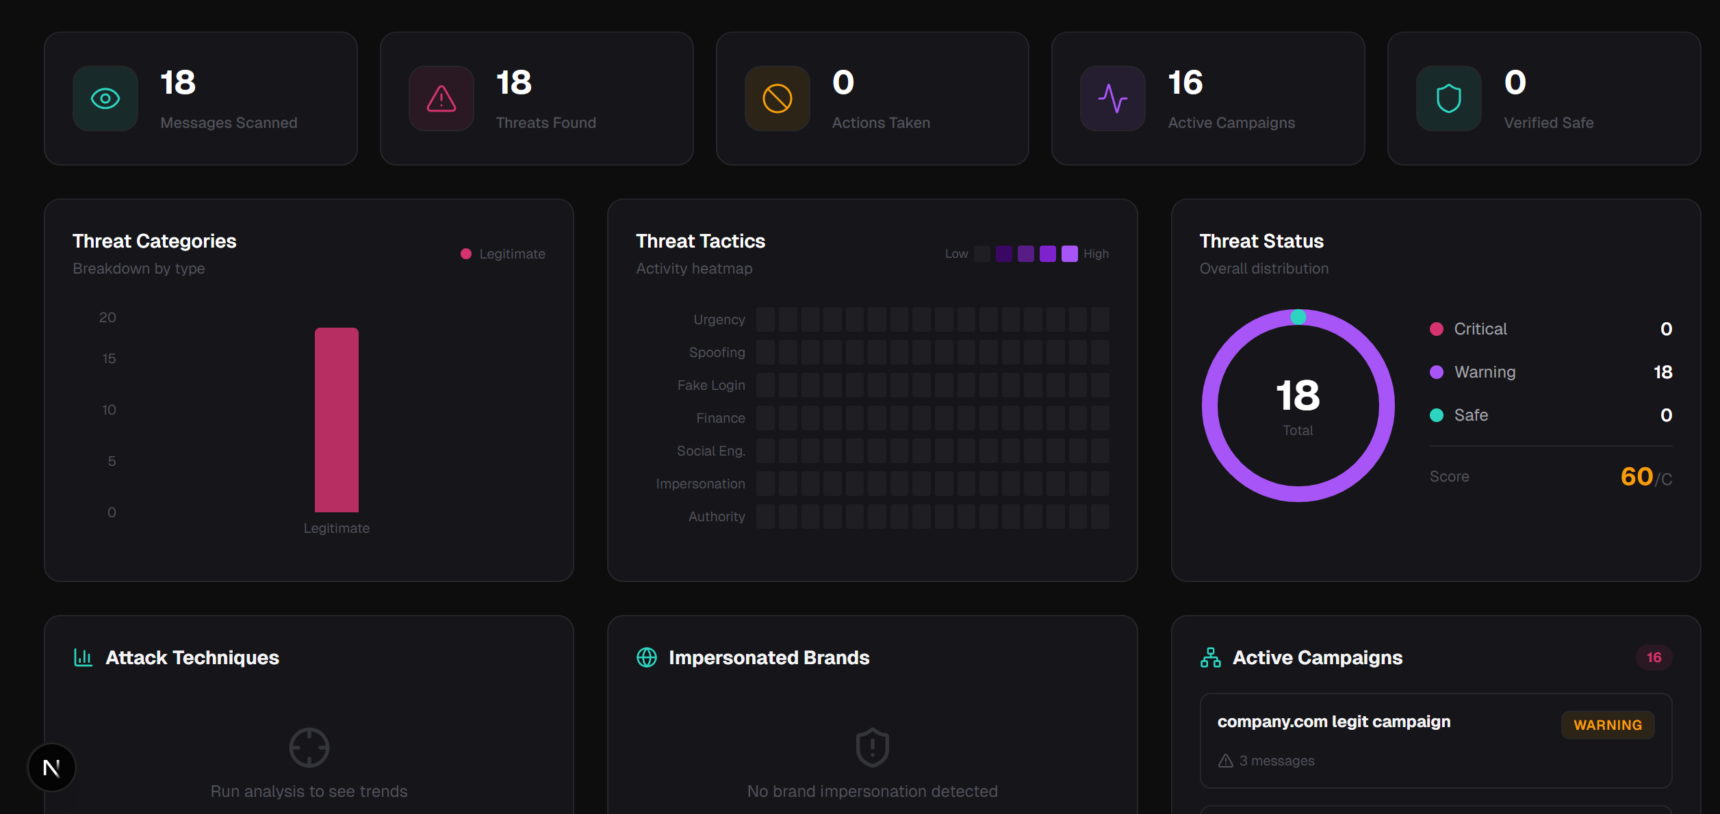Click the Legitimate bar in the chart
The image size is (1720, 814).
[336, 420]
